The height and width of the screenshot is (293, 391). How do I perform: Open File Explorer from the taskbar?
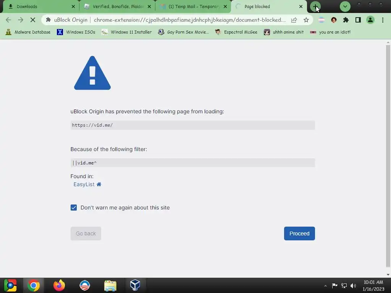(110, 285)
